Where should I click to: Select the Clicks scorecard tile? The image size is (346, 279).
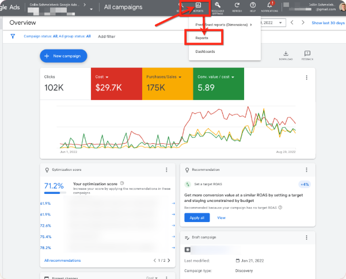65,84
